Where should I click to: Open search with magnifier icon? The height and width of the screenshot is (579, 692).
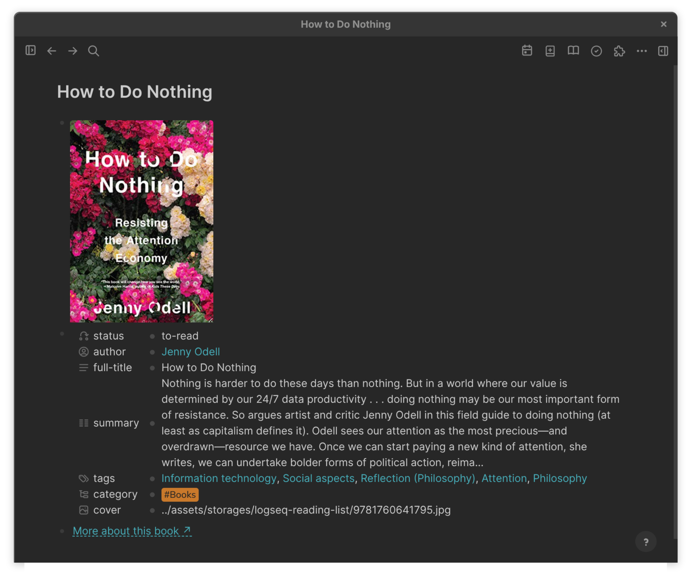(x=93, y=51)
